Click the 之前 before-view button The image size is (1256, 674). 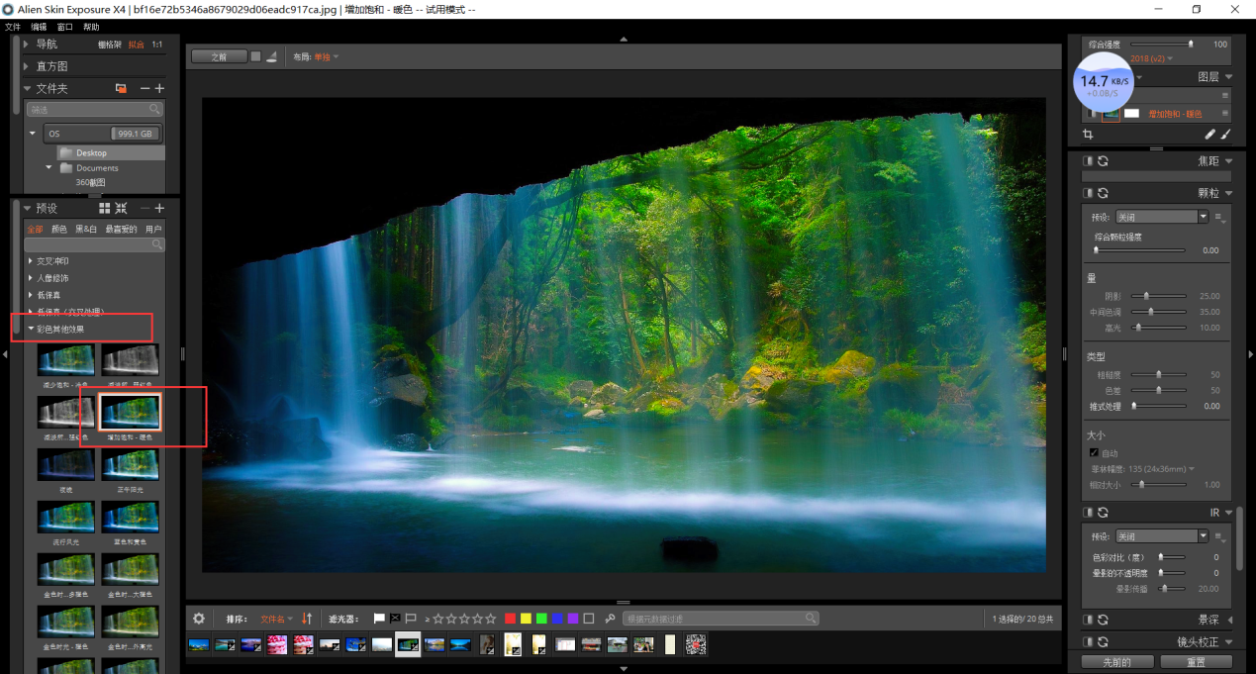pyautogui.click(x=219, y=56)
